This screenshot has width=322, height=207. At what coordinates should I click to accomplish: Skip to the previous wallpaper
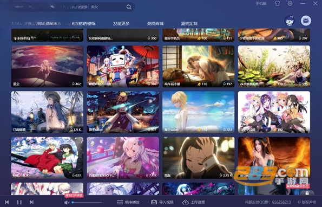(7, 202)
